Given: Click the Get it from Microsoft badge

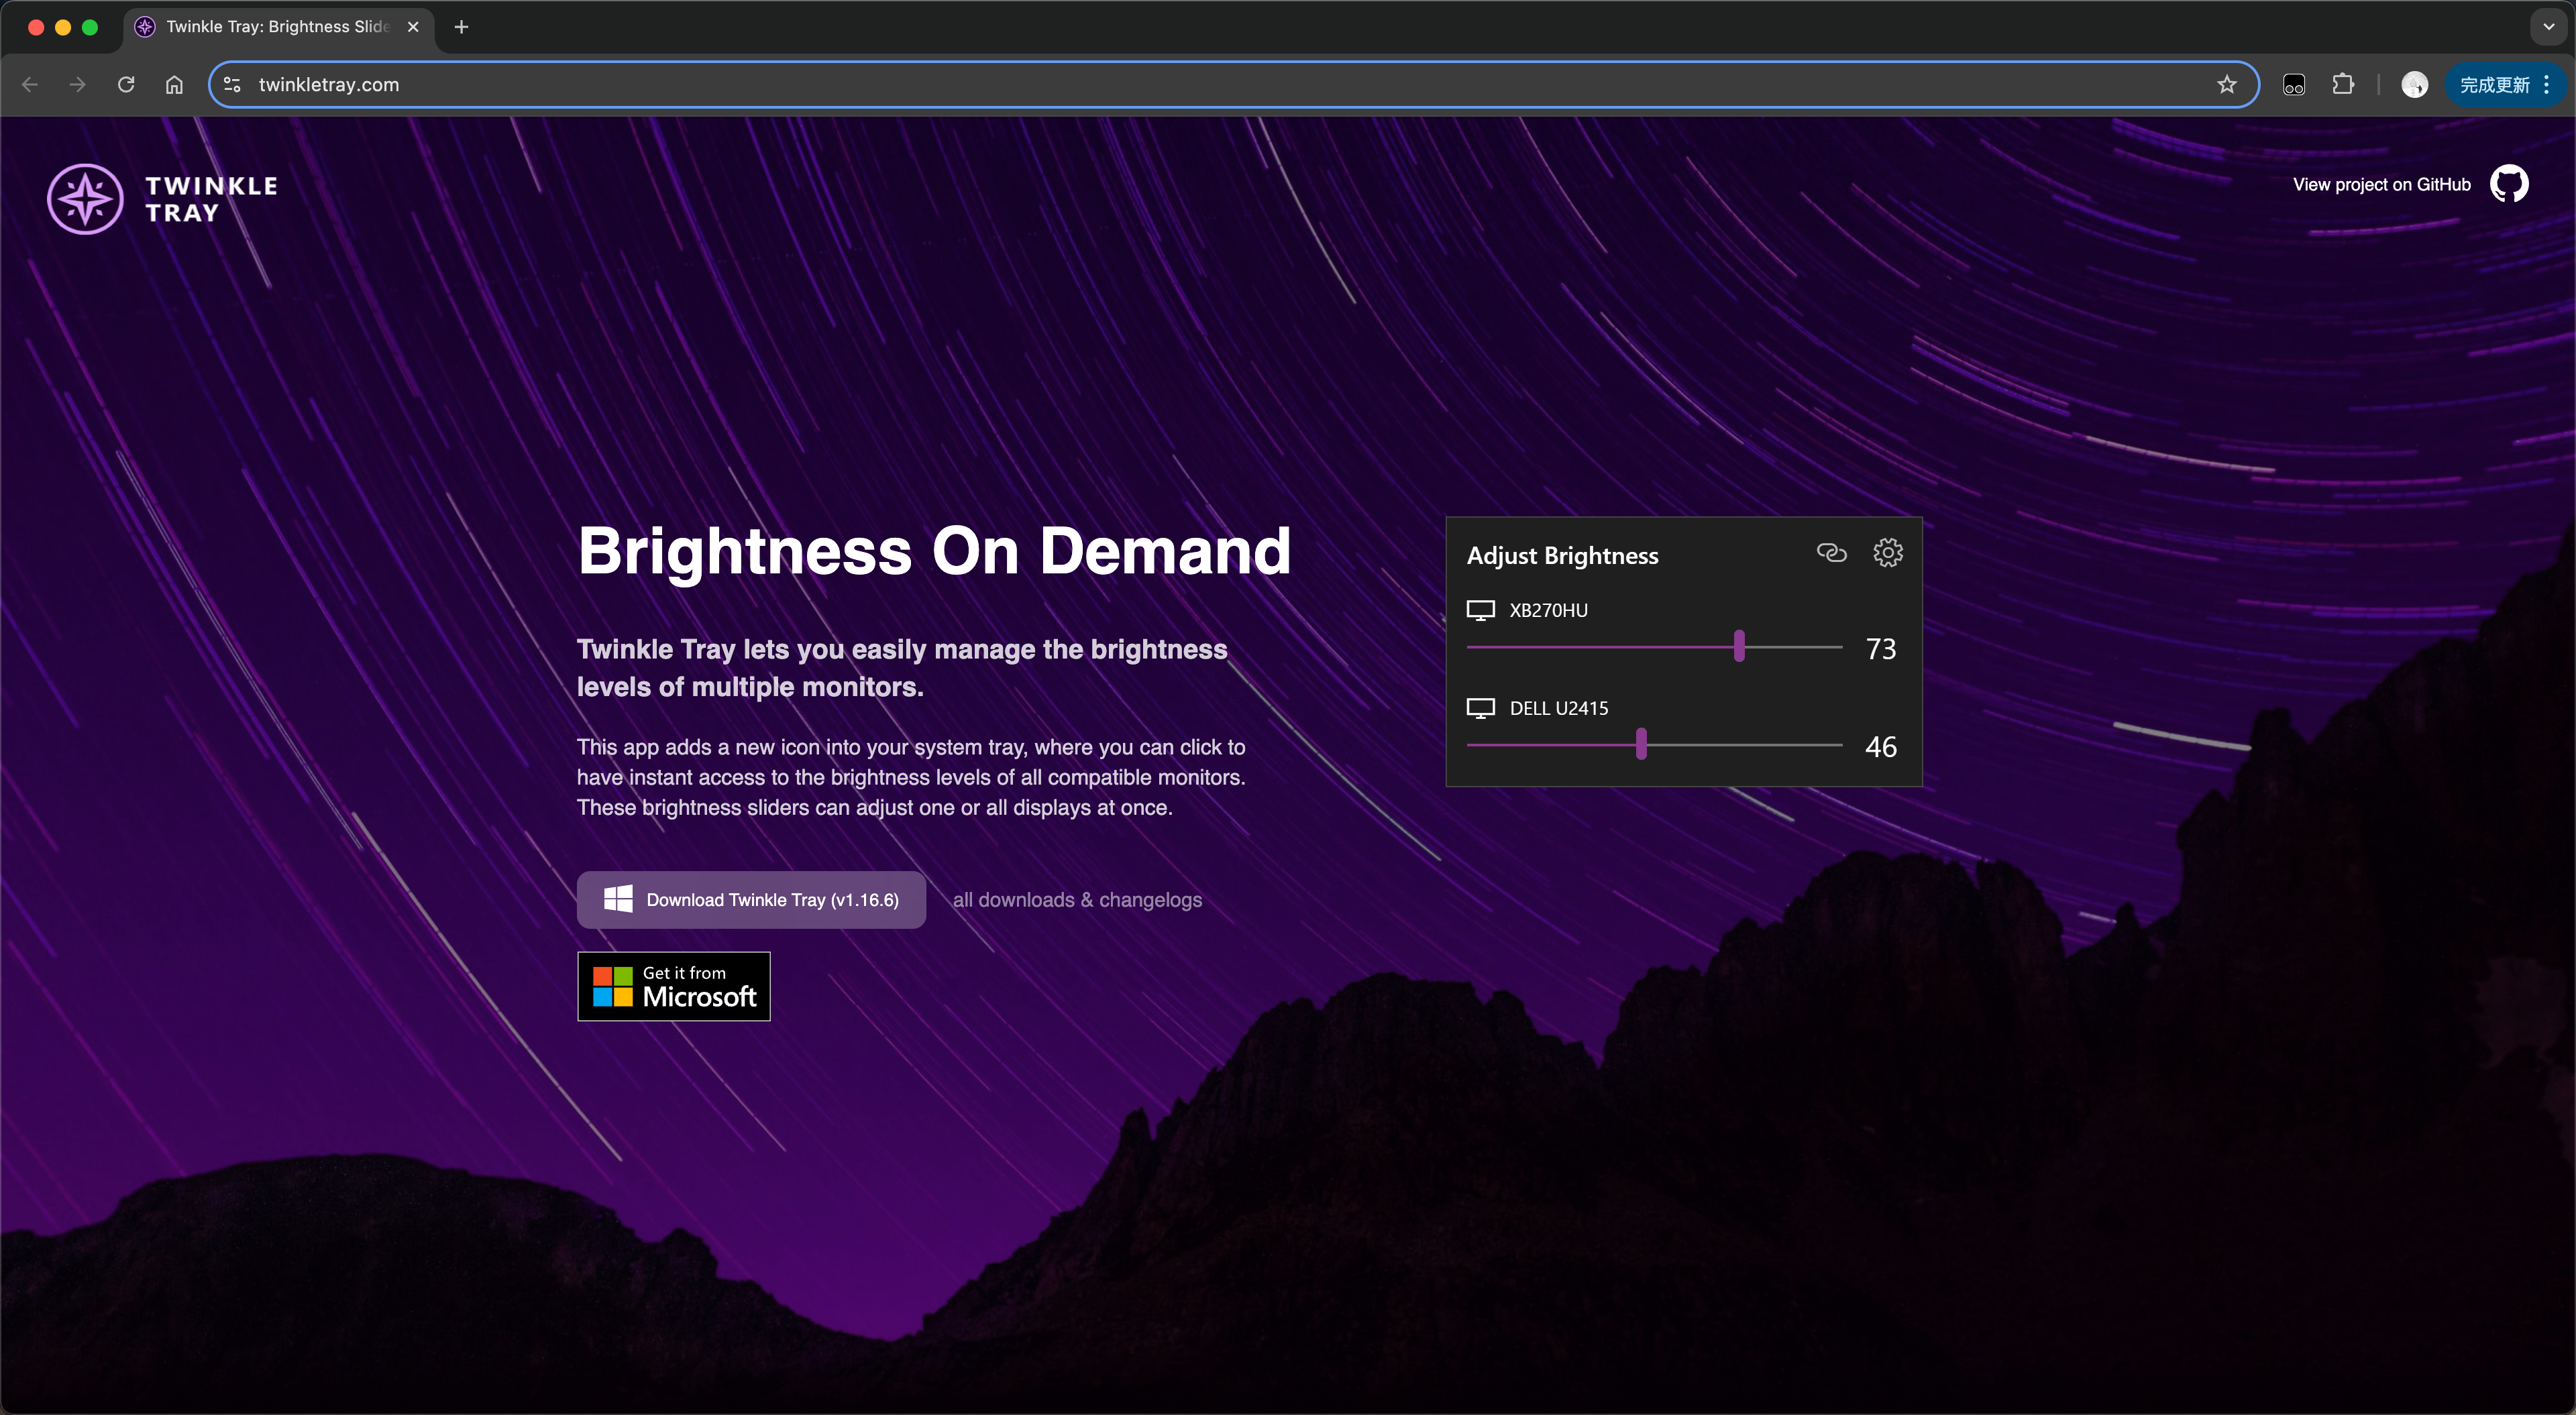Looking at the screenshot, I should coord(674,986).
